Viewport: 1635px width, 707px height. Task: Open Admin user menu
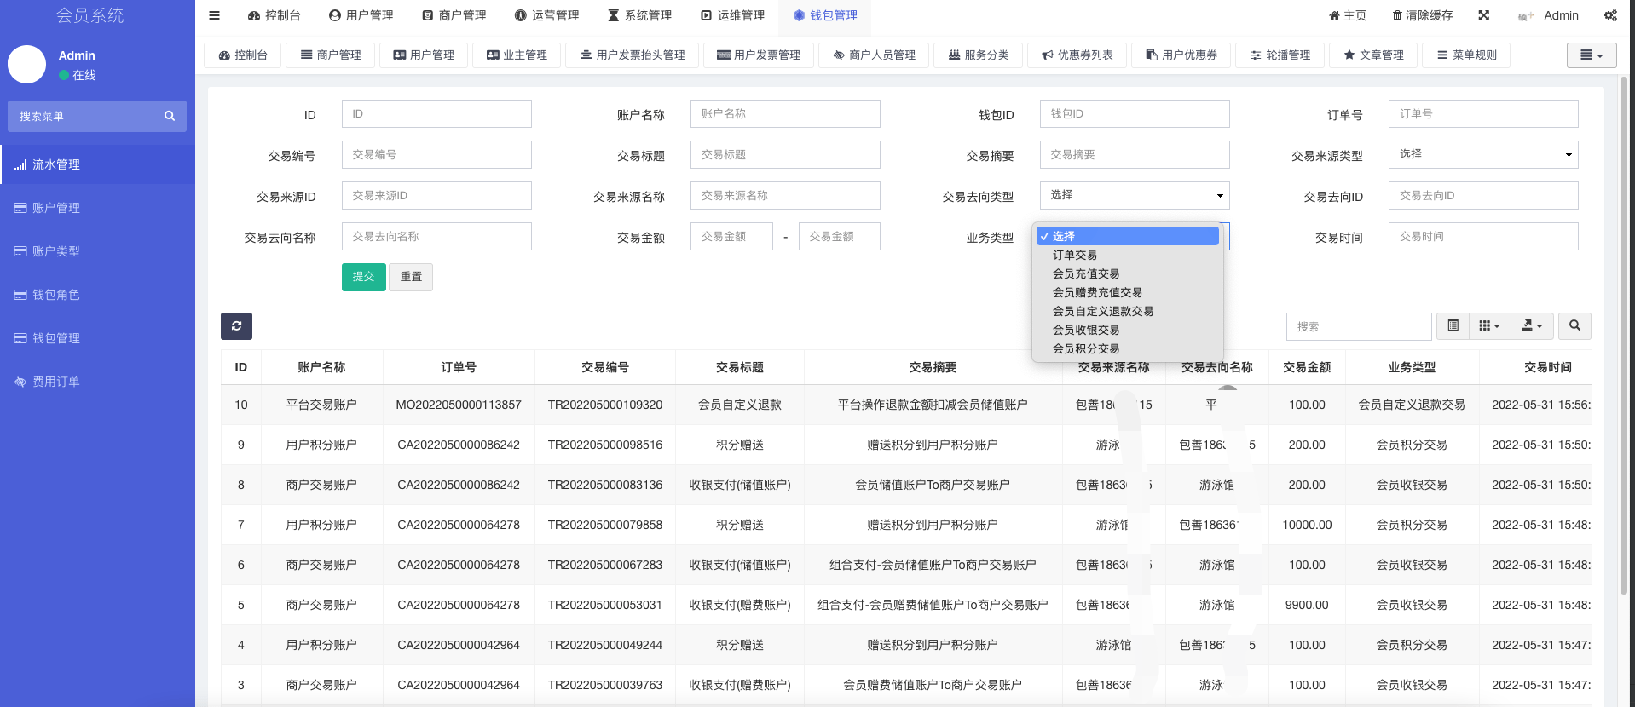coord(1561,15)
